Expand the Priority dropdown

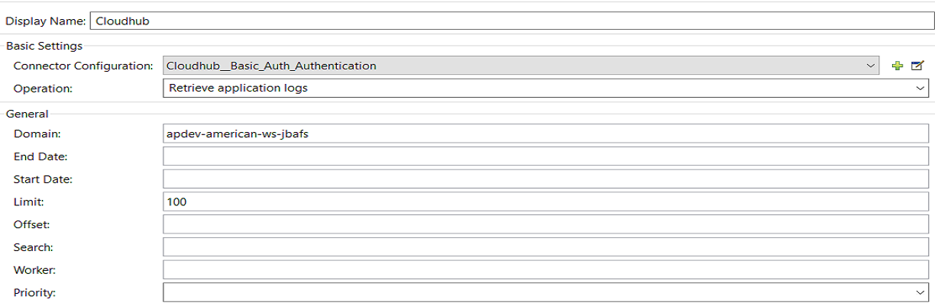tap(920, 292)
